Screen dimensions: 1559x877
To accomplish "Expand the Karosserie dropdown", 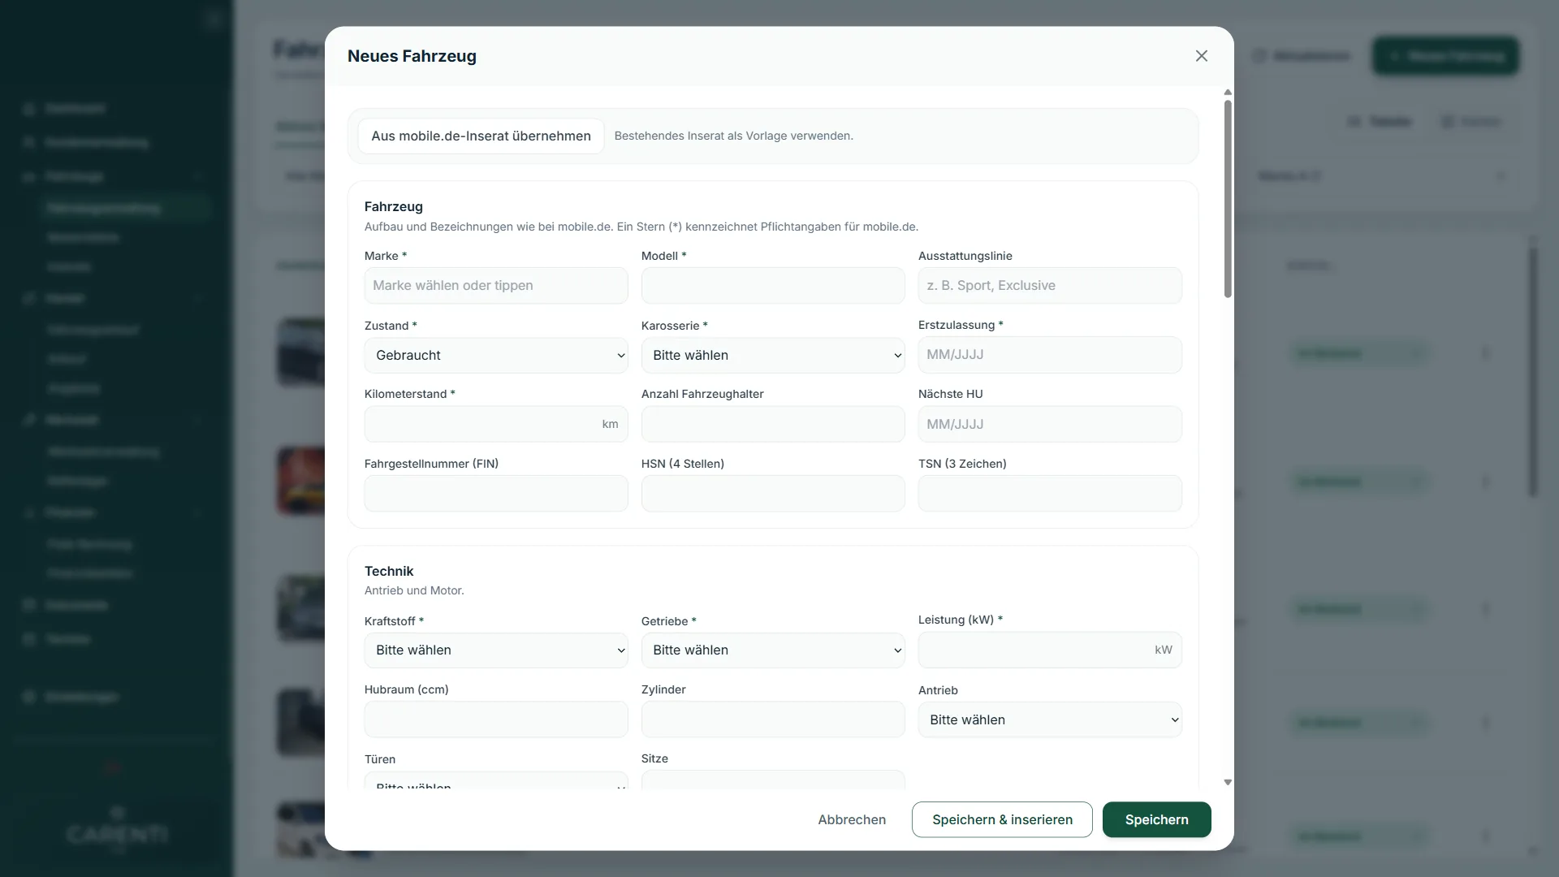I will tap(773, 356).
